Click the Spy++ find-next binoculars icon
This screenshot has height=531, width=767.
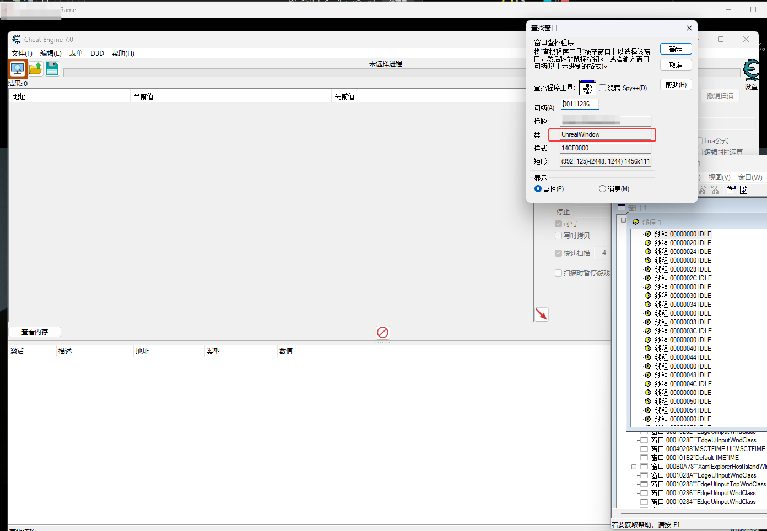703,189
